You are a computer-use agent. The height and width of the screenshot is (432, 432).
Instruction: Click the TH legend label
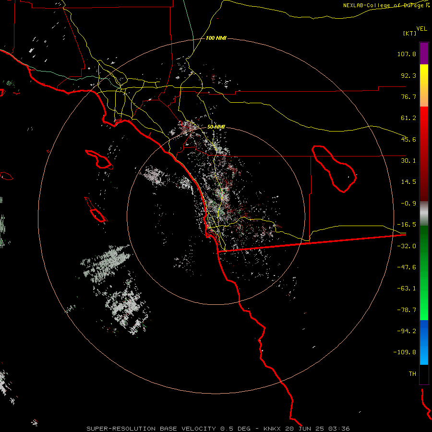tap(412, 374)
